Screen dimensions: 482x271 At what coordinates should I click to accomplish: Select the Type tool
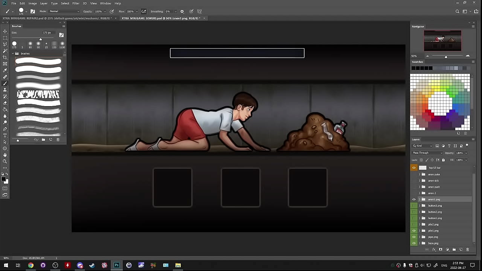[5, 135]
